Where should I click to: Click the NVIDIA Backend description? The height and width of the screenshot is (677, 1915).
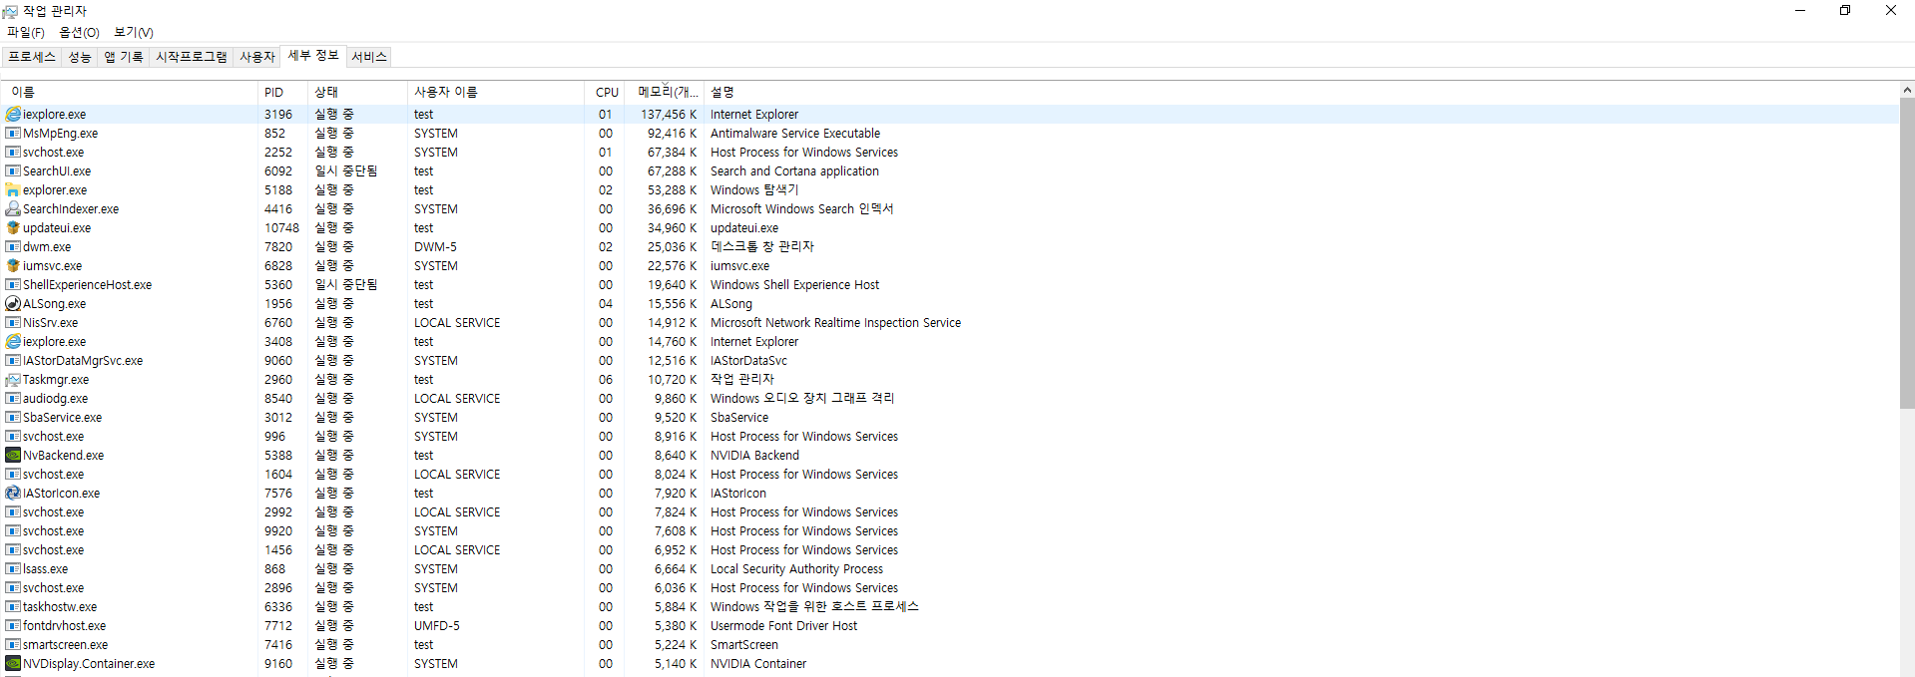click(x=754, y=456)
